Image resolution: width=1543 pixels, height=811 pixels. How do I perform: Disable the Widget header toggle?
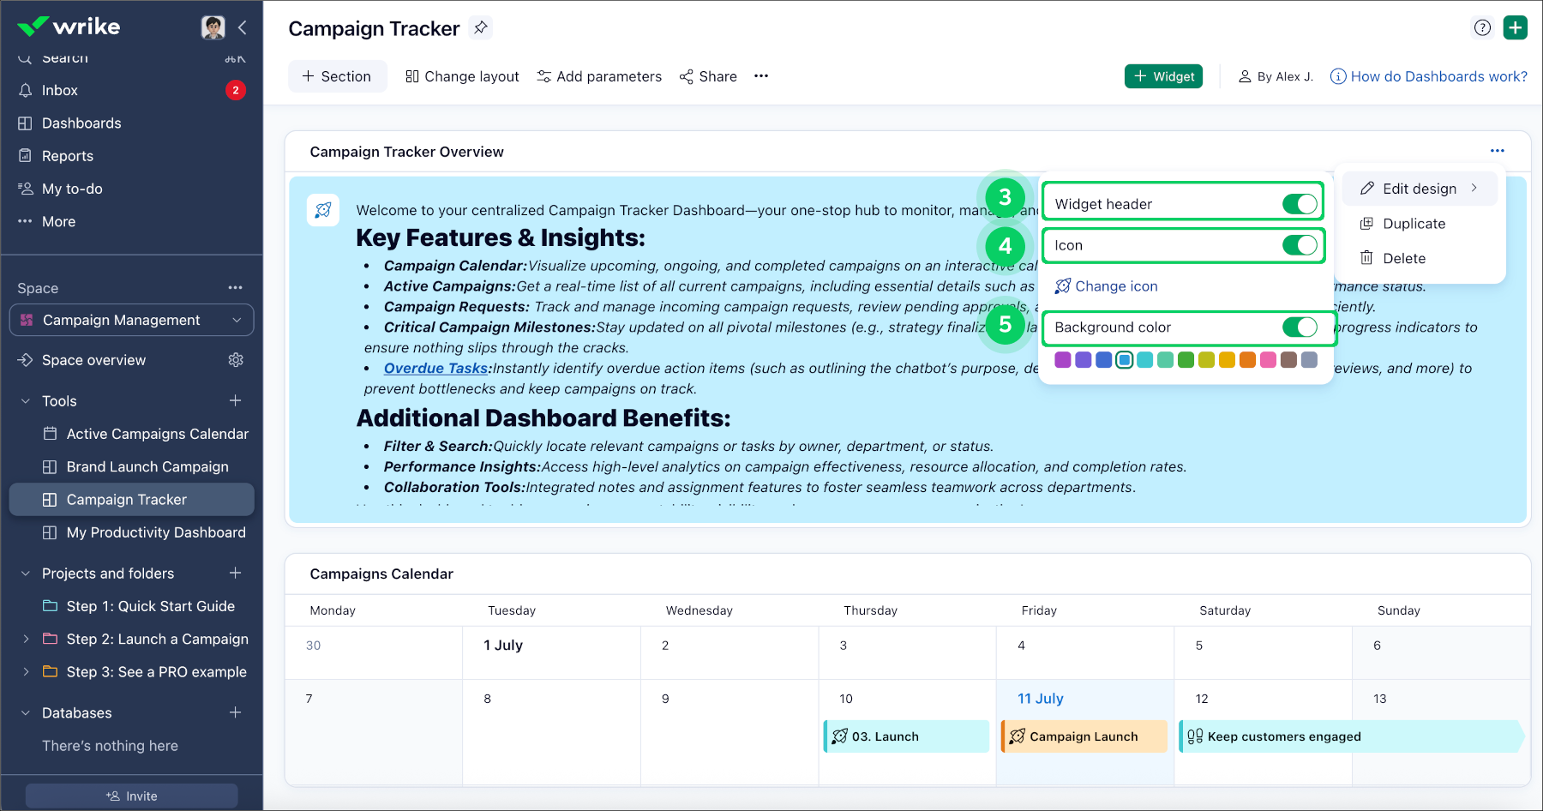(1299, 204)
